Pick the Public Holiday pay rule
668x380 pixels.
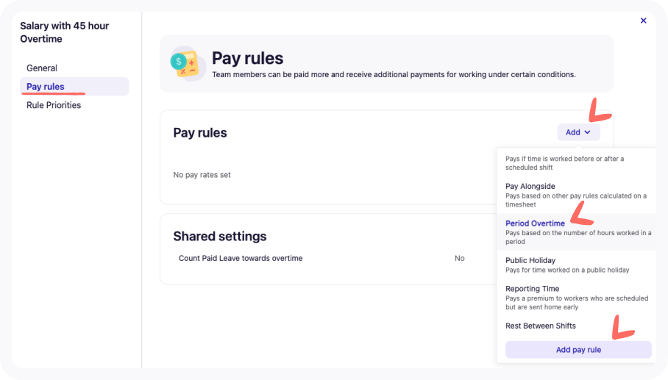click(530, 260)
